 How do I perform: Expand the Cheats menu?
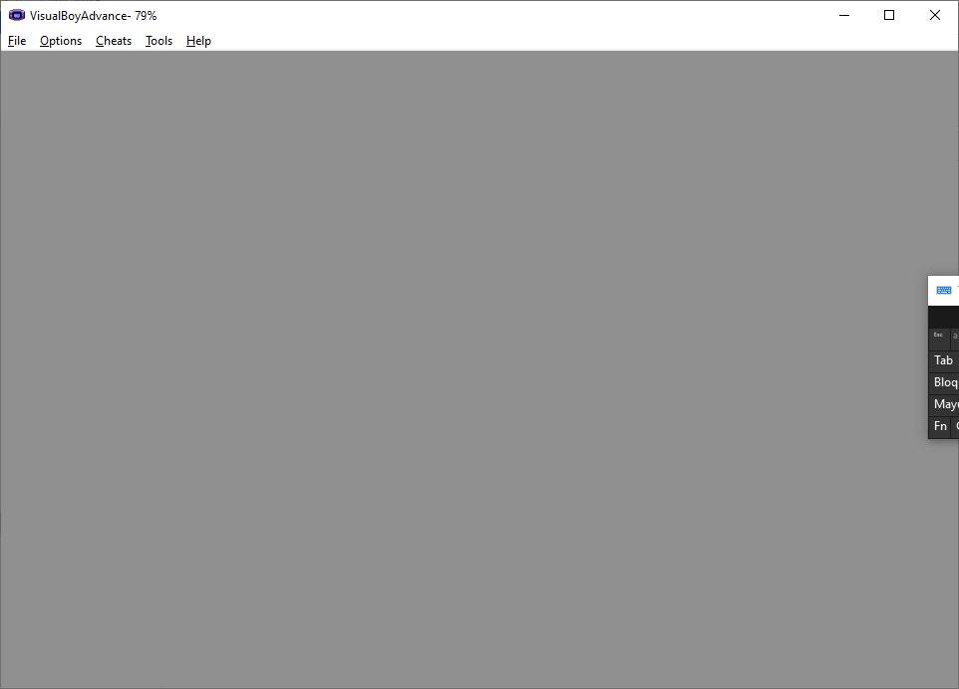pyautogui.click(x=114, y=41)
